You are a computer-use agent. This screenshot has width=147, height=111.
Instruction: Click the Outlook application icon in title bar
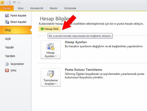(2, 2)
